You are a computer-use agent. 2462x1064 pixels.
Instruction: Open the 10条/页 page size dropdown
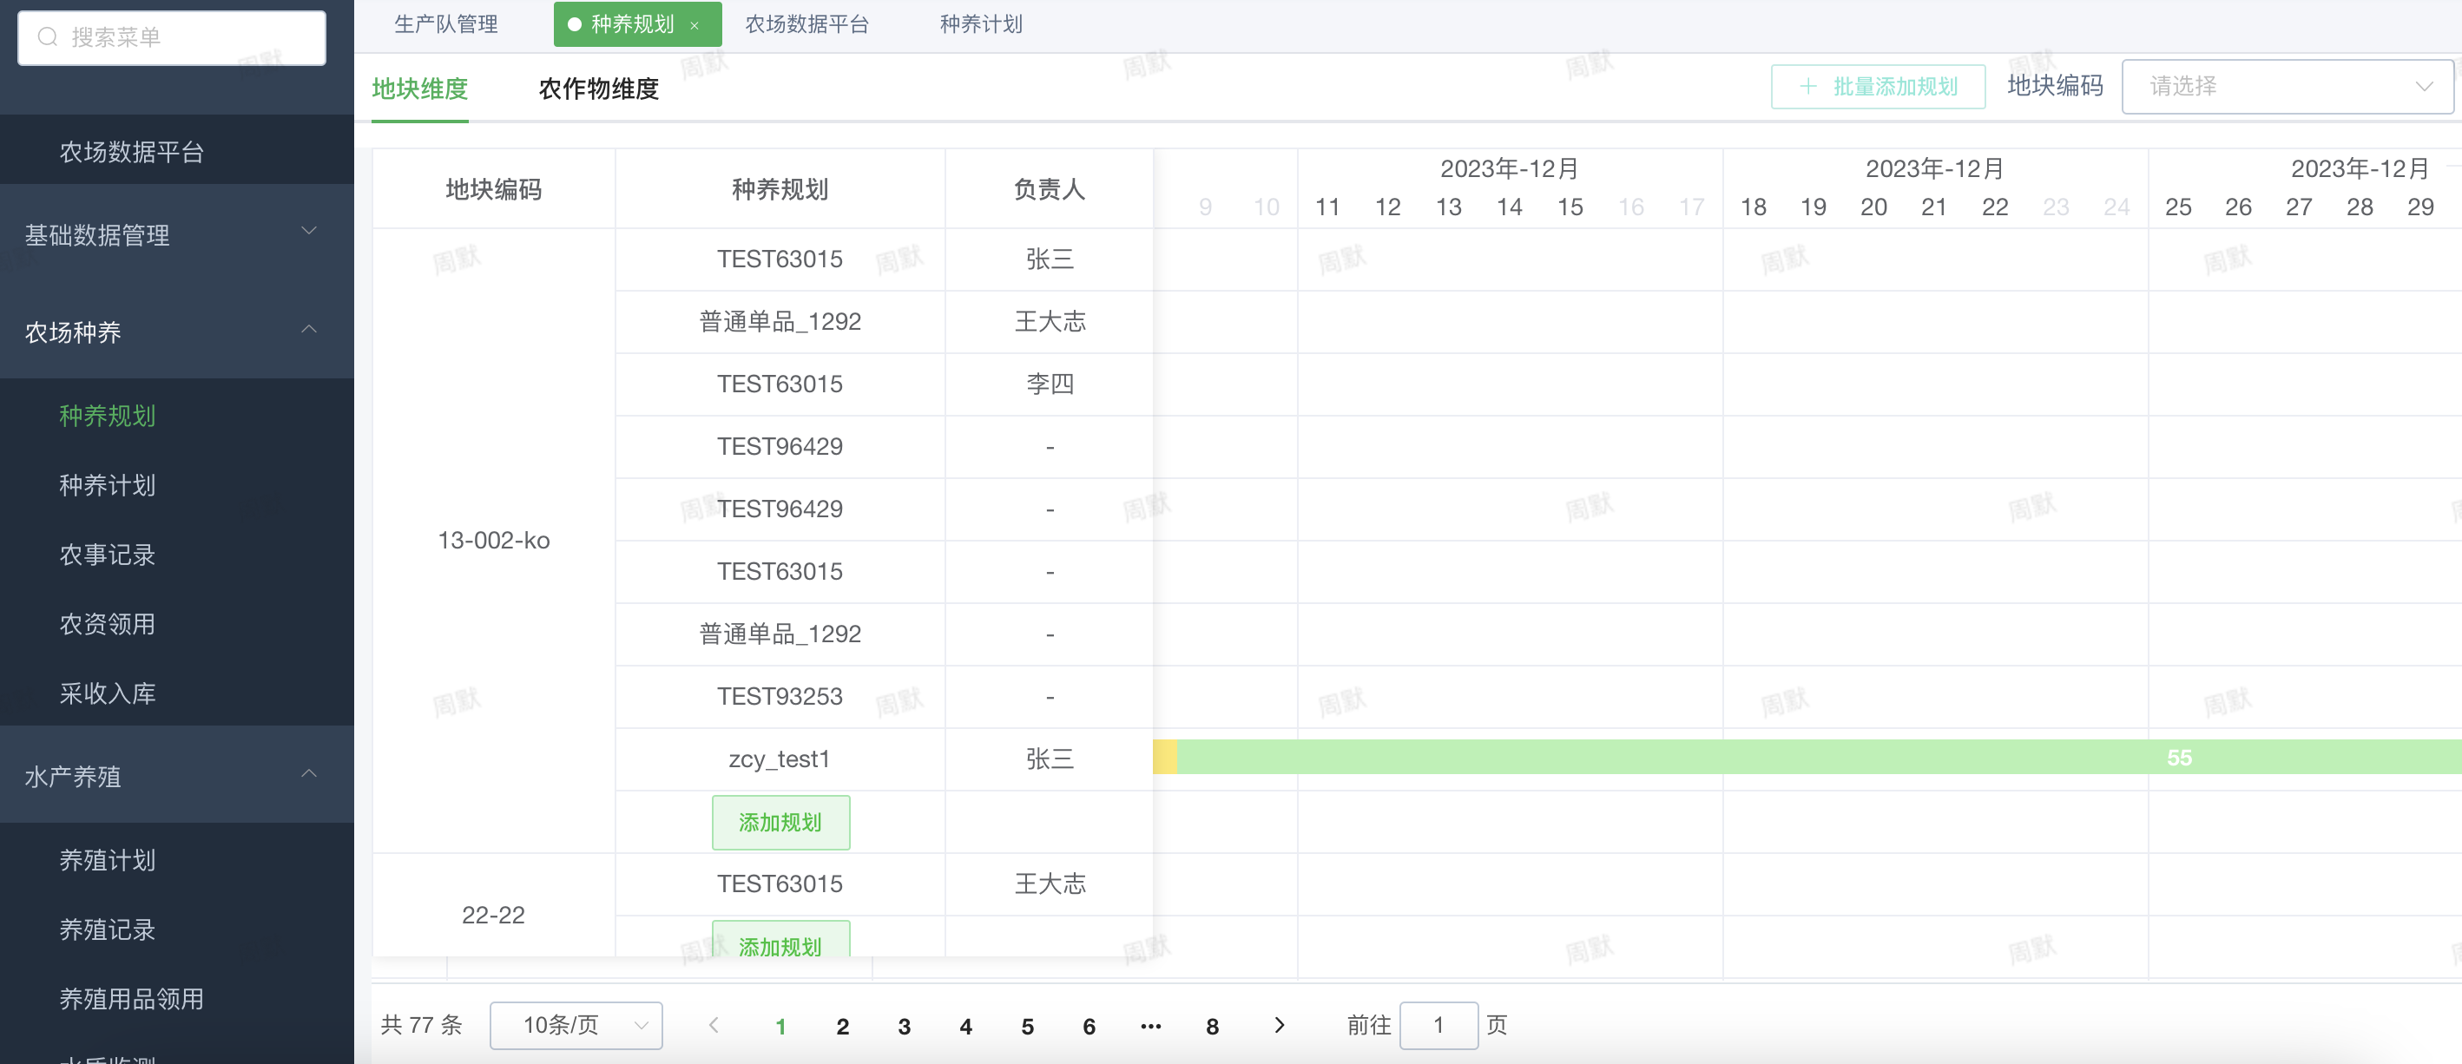tap(576, 1025)
